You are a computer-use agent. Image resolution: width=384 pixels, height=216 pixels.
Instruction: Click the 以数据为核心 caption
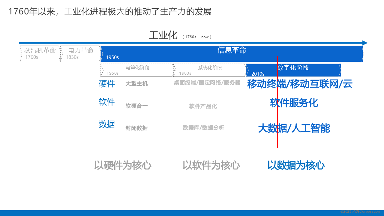point(296,165)
